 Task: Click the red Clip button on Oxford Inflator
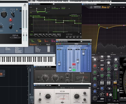[x=74, y=64]
